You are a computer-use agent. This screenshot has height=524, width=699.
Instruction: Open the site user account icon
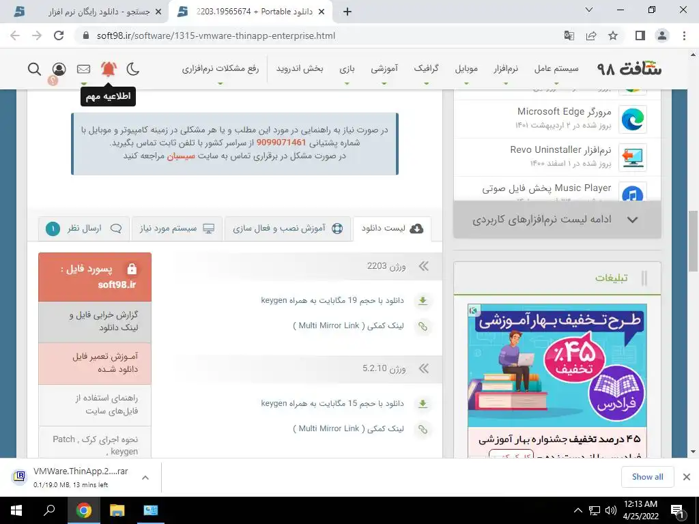[59, 69]
